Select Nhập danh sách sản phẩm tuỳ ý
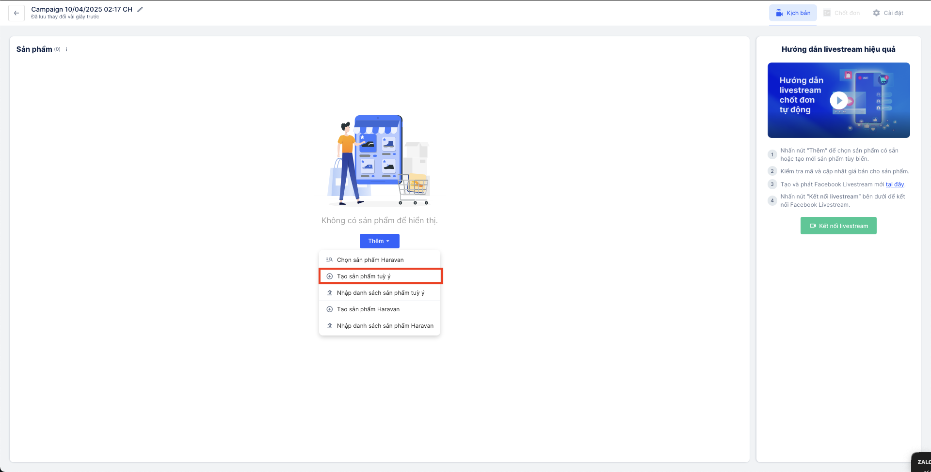 click(380, 293)
